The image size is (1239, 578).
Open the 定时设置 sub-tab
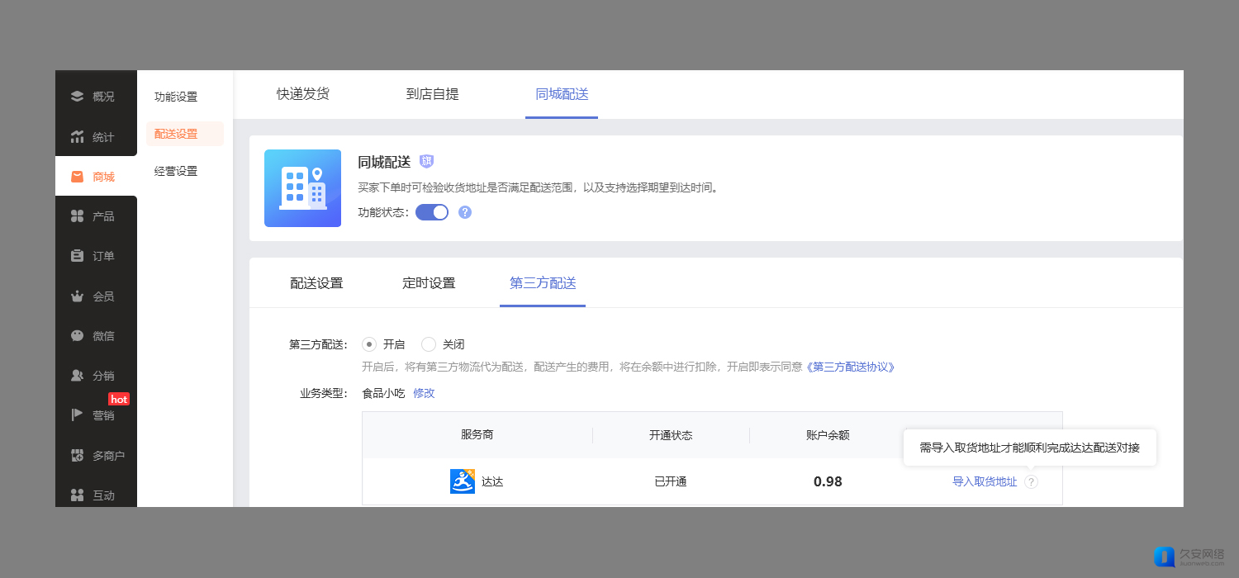[x=429, y=283]
